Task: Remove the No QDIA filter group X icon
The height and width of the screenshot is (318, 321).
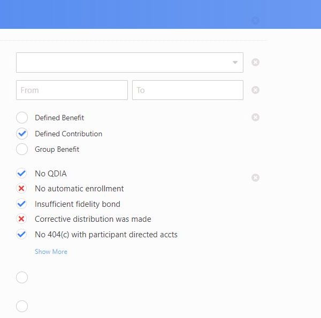Action: [255, 177]
